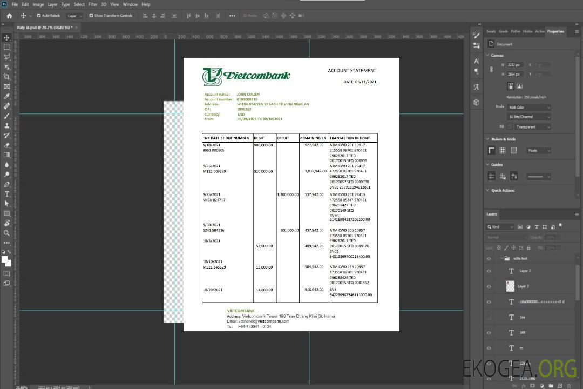Select the Healing Brush tool

coord(6,106)
